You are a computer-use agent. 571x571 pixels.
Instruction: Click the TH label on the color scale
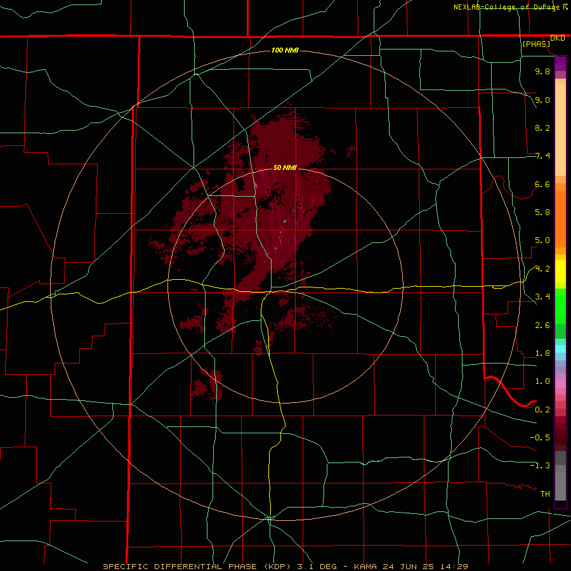[x=545, y=494]
